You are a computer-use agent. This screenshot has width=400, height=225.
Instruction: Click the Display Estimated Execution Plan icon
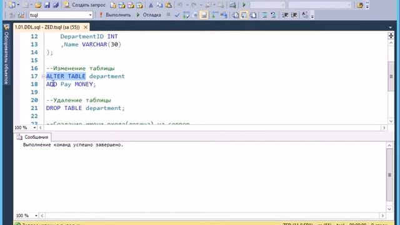pos(186,15)
